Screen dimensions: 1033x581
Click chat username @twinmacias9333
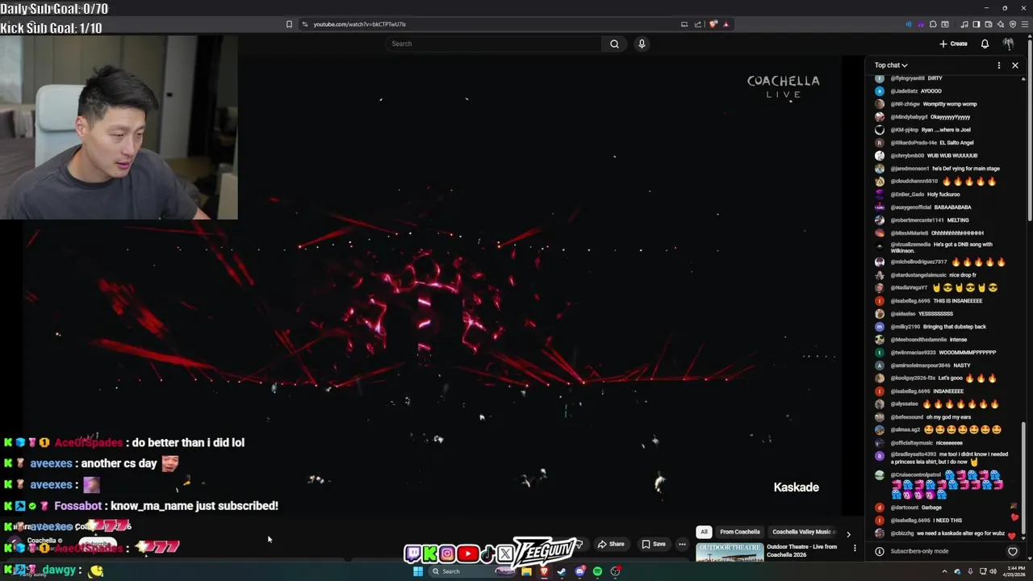tap(913, 353)
